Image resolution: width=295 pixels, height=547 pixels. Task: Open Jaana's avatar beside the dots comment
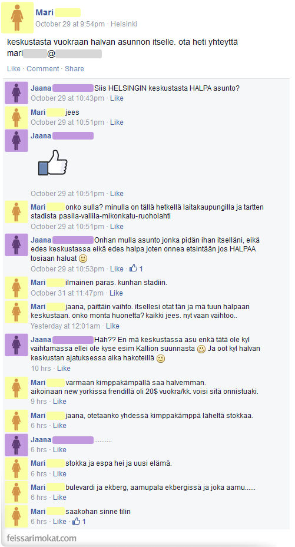pos(16,445)
